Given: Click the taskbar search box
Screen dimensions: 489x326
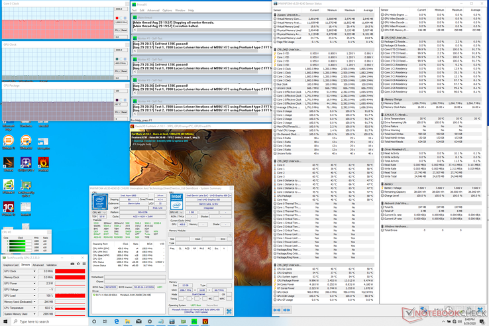Looking at the screenshot, I should (50, 321).
